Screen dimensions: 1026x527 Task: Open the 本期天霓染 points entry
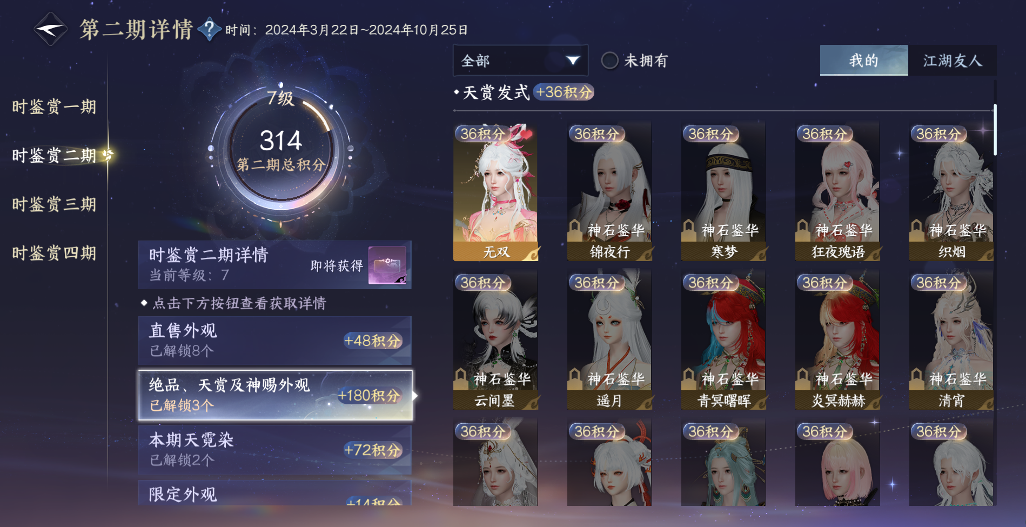(274, 450)
